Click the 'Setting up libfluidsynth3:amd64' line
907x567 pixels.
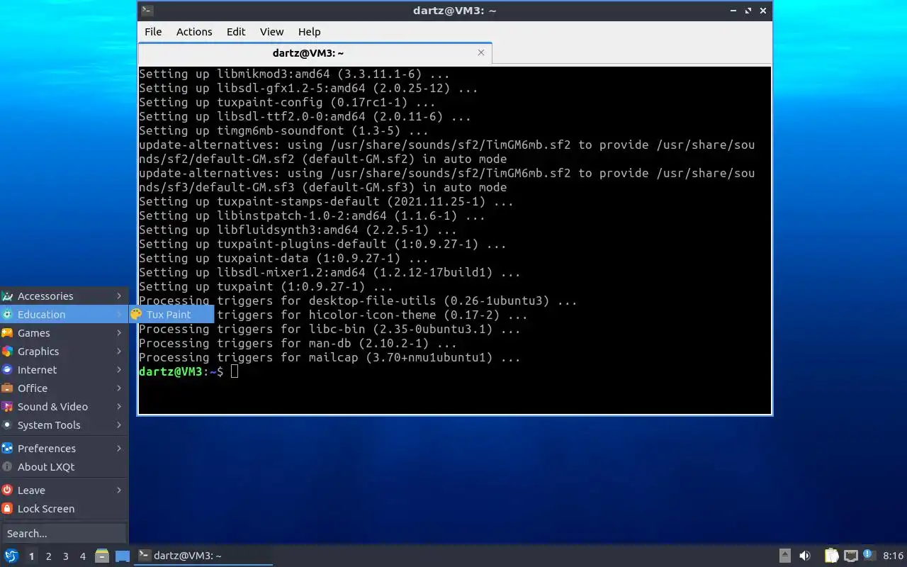[298, 230]
